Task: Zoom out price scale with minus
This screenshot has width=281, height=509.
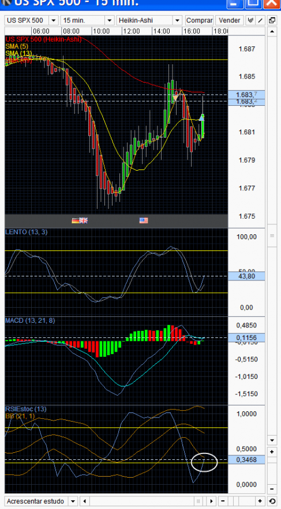Action: coord(271,489)
